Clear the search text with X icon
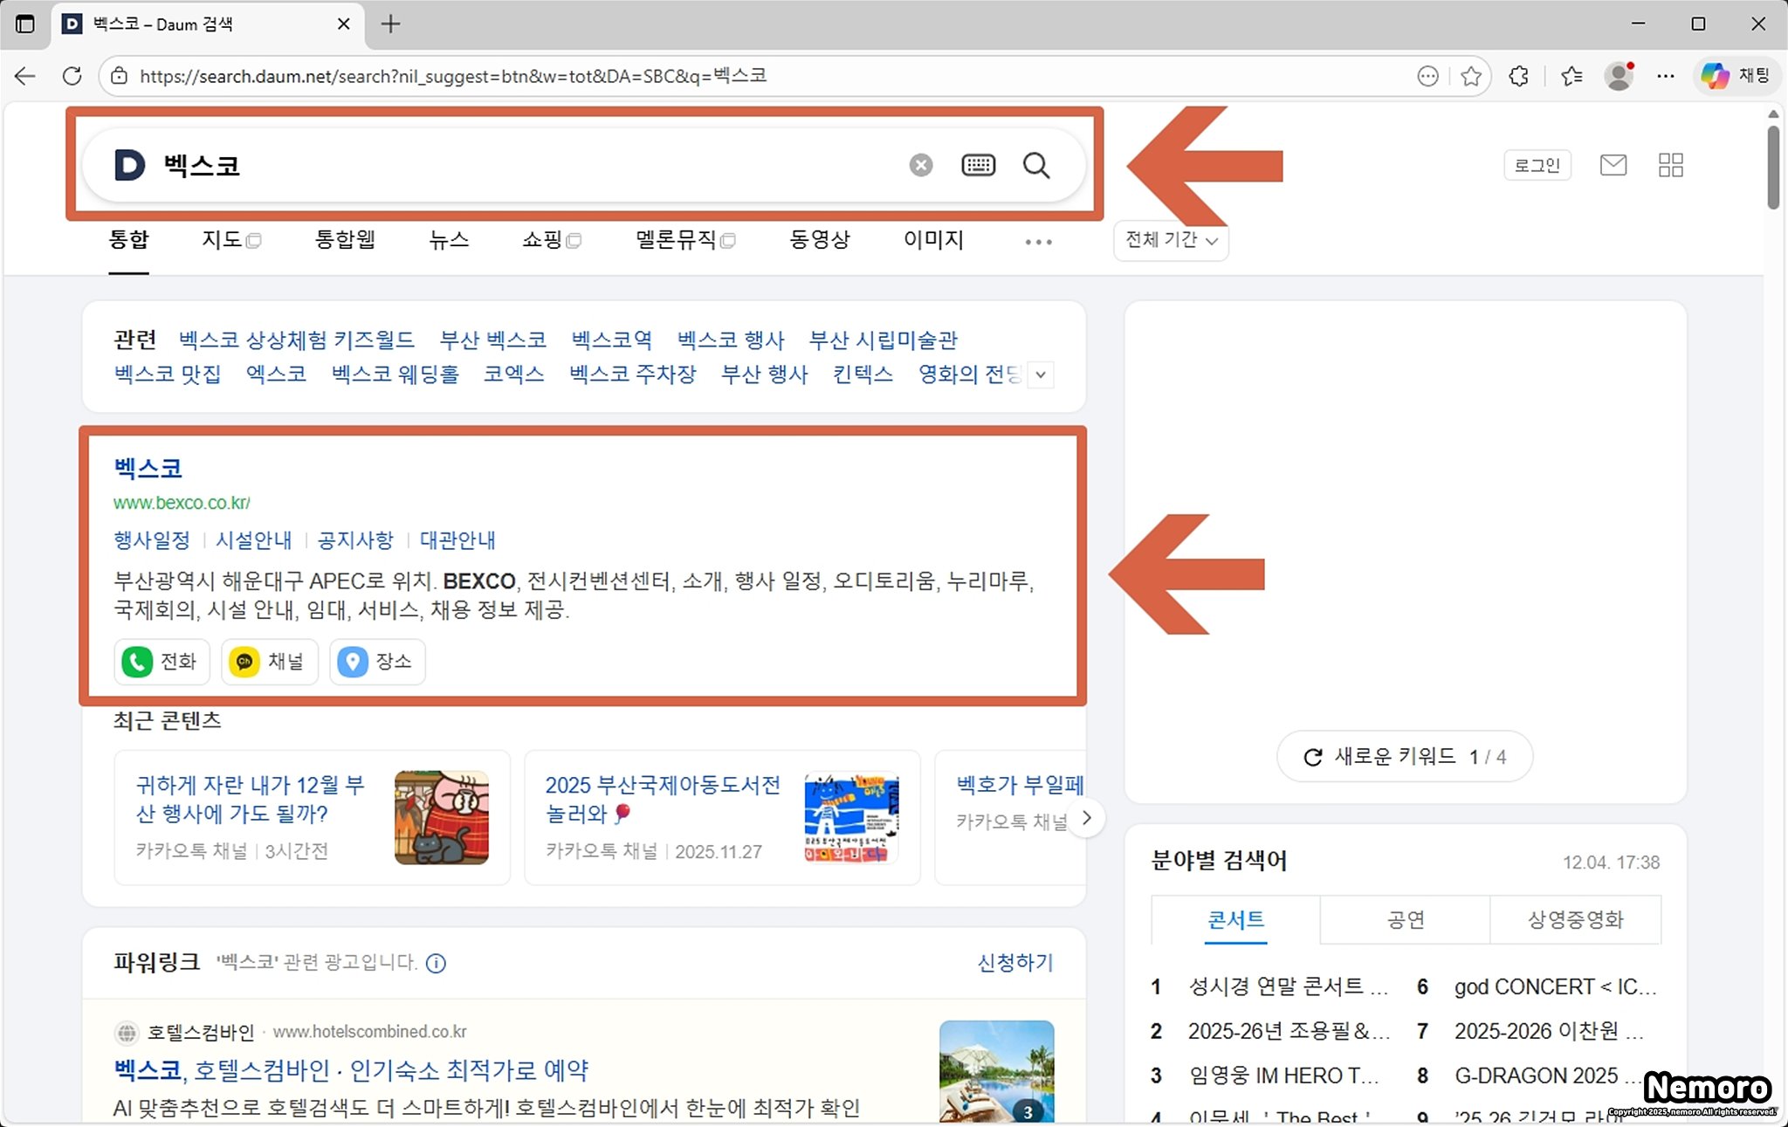The width and height of the screenshot is (1788, 1127). (x=921, y=165)
